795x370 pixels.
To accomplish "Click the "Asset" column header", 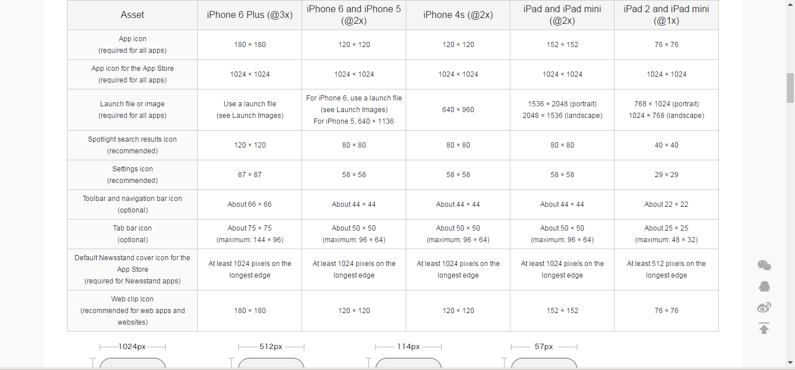I will [x=132, y=15].
